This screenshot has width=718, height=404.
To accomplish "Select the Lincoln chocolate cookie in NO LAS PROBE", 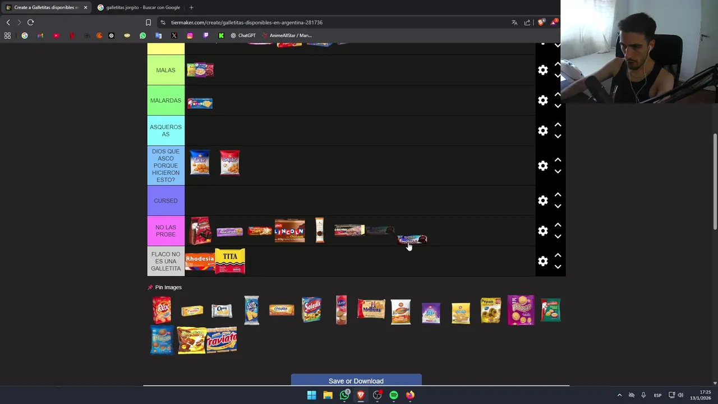I will (x=289, y=231).
